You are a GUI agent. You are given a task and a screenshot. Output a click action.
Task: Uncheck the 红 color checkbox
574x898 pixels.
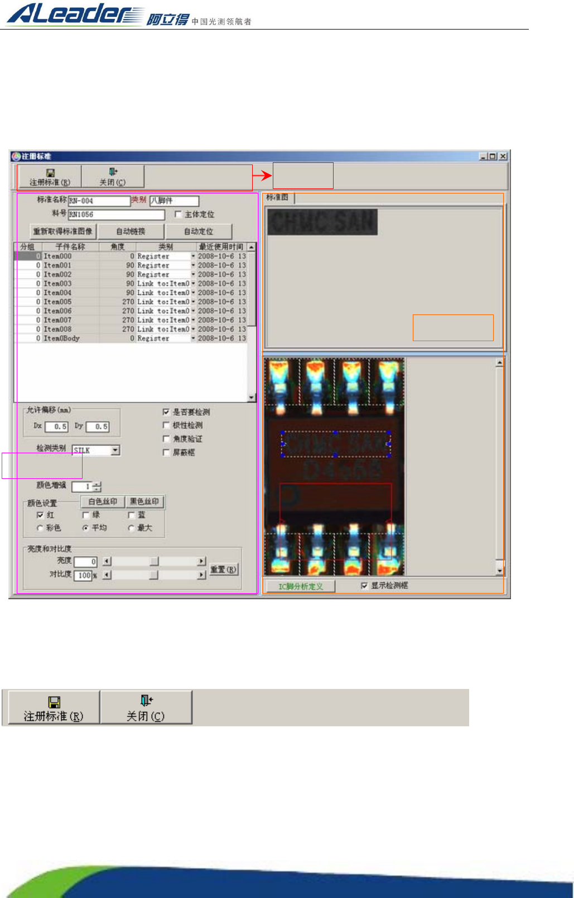coord(40,515)
